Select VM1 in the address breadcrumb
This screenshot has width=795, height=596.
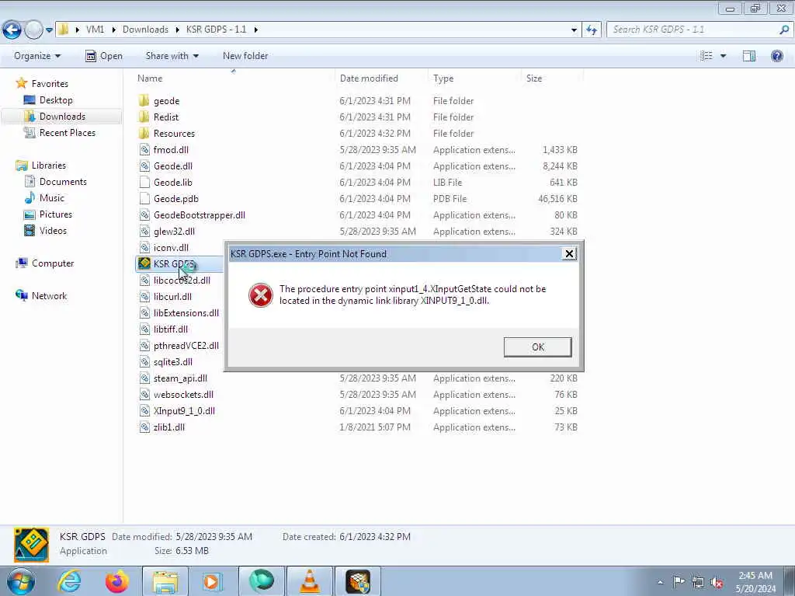tap(95, 30)
